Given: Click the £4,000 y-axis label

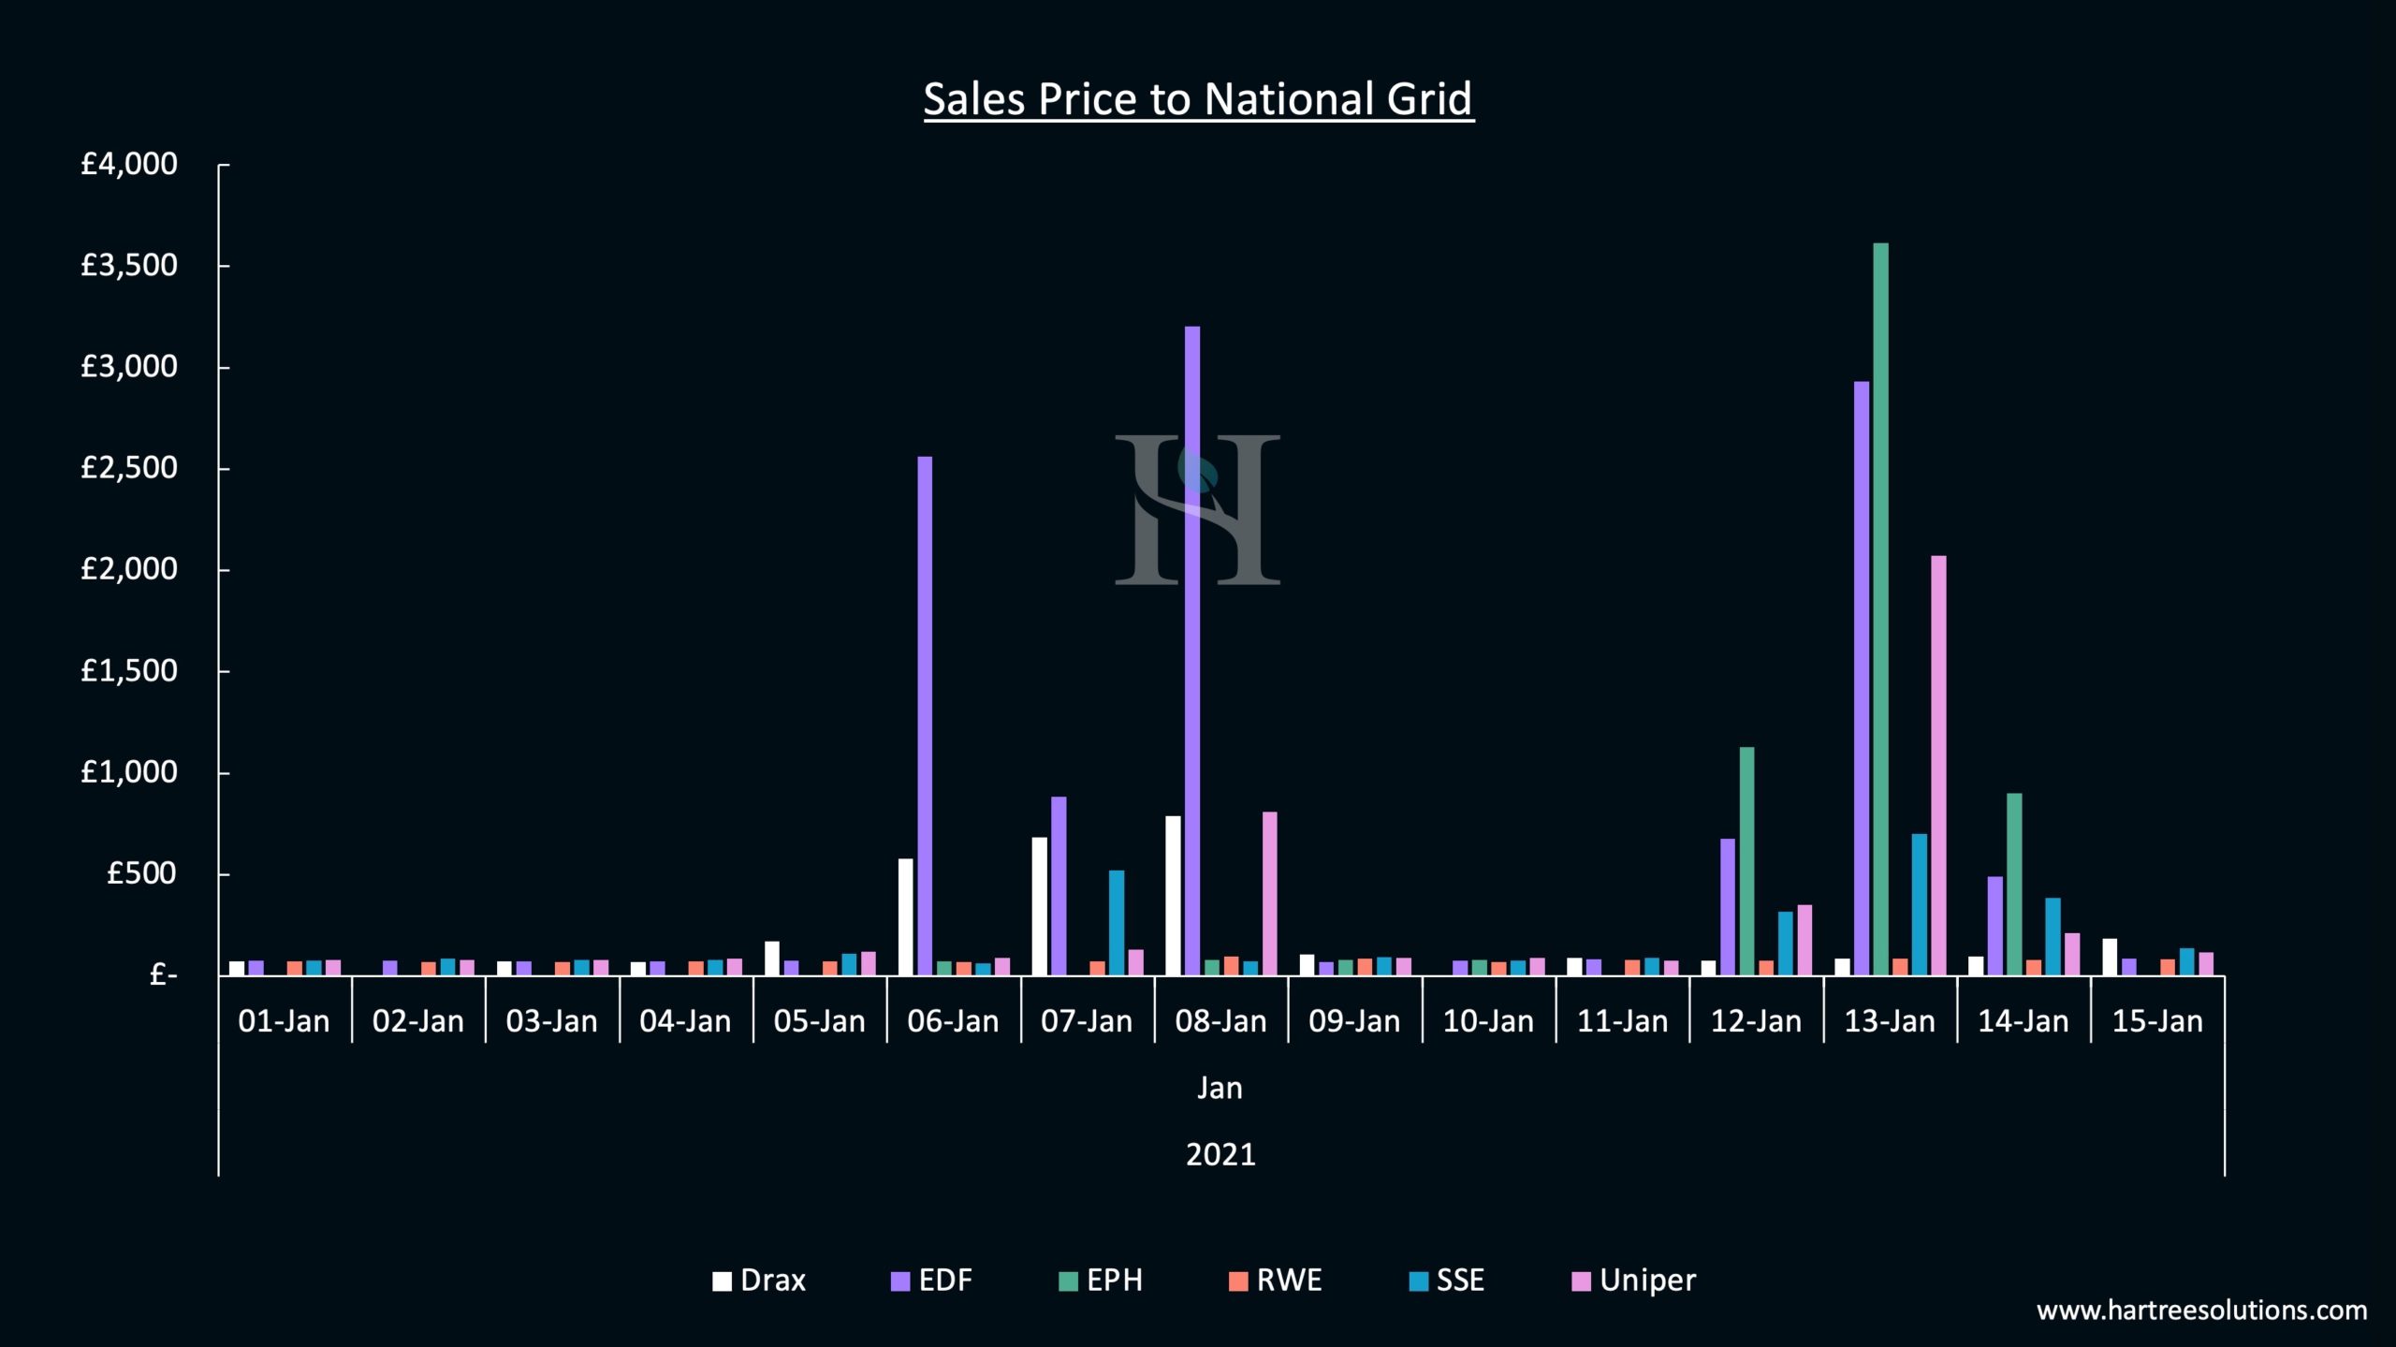Looking at the screenshot, I should click(x=129, y=165).
